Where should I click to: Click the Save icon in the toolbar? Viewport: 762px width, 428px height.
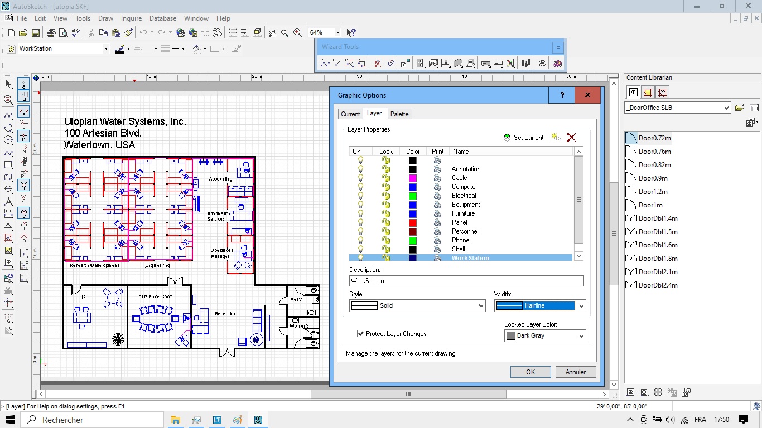coord(35,33)
